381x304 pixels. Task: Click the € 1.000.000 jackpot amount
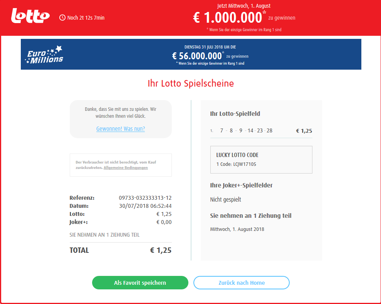(x=228, y=18)
